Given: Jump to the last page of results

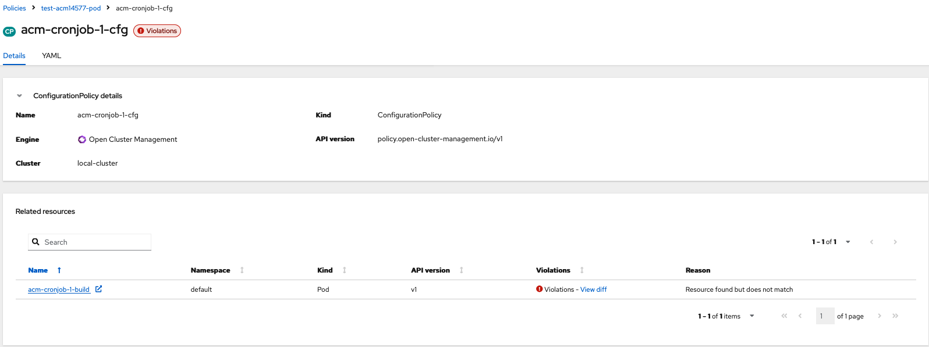Looking at the screenshot, I should 895,316.
